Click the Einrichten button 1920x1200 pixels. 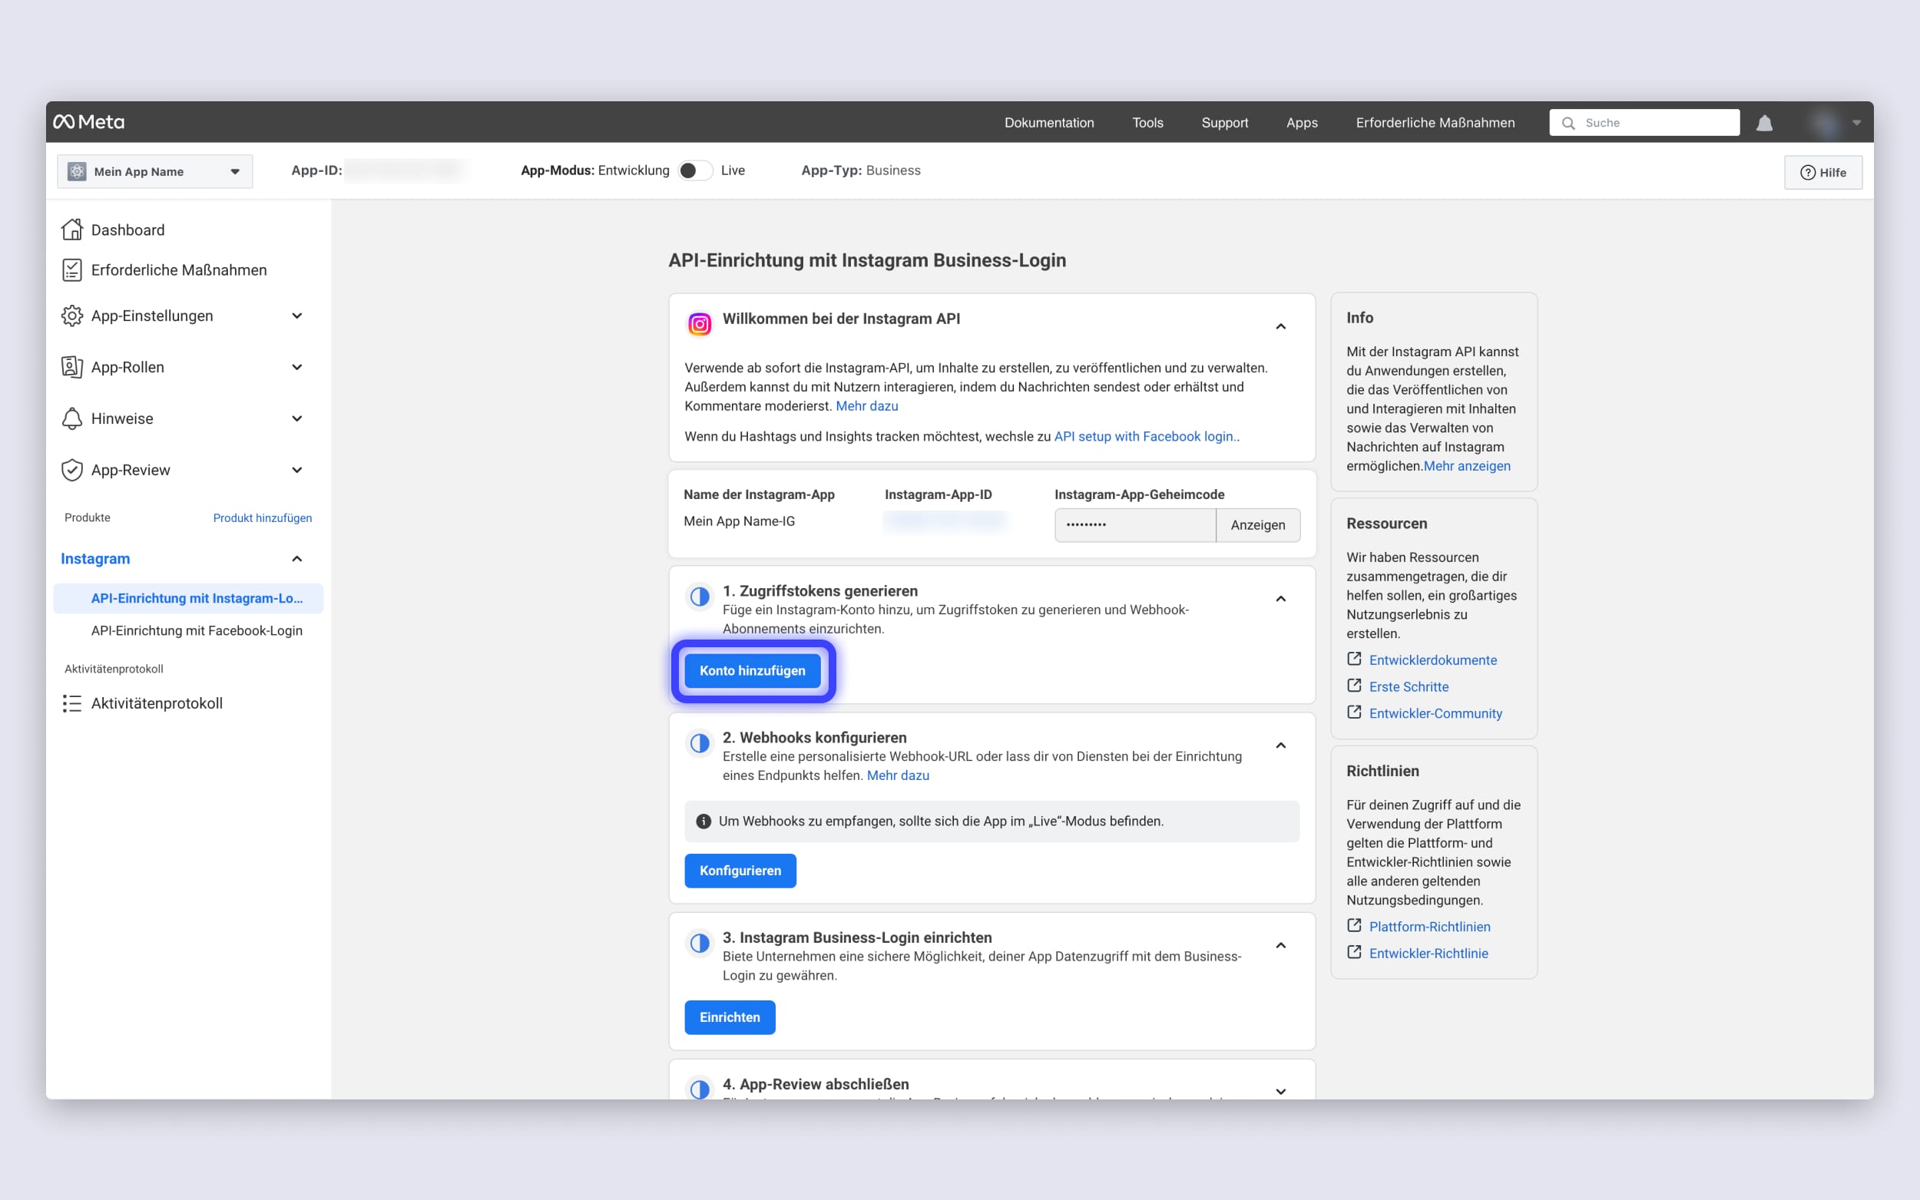730,1017
